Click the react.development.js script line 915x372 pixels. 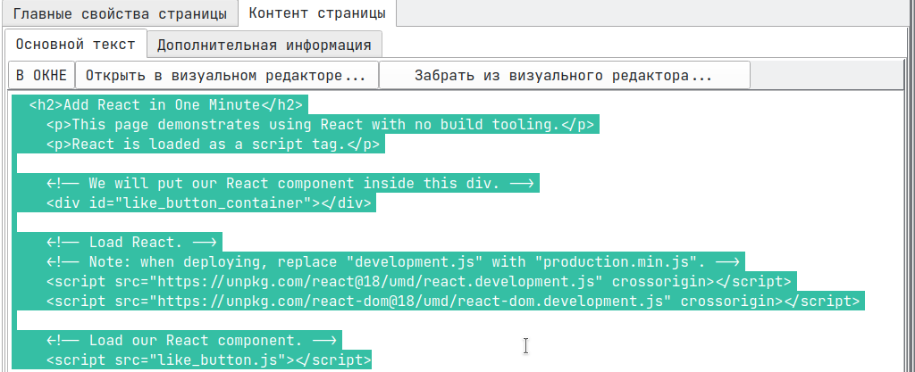click(419, 282)
